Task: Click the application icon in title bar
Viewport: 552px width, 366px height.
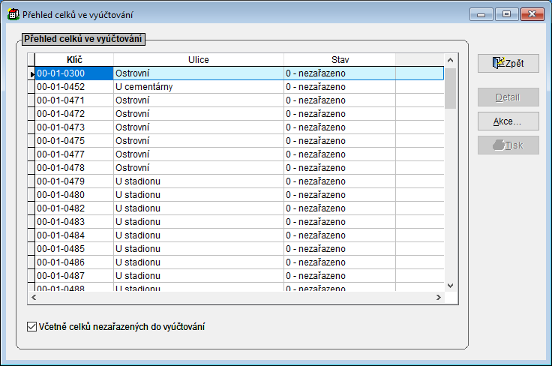Action: [x=13, y=14]
